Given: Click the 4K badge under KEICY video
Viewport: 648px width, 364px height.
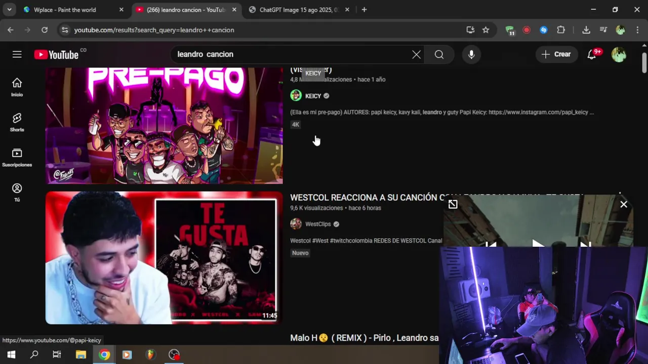Looking at the screenshot, I should pyautogui.click(x=296, y=124).
